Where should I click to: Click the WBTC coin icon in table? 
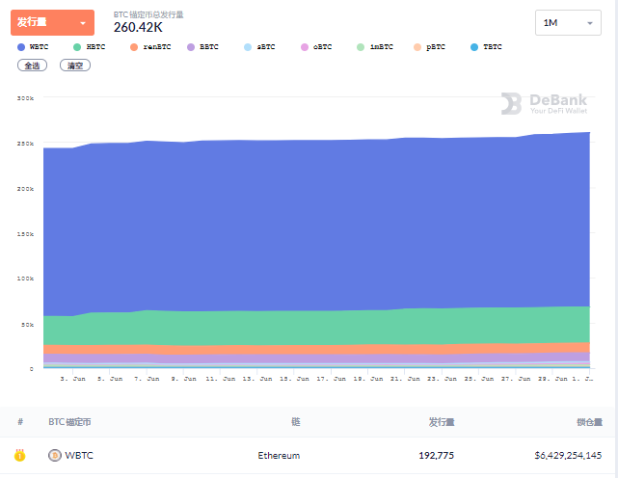(x=55, y=455)
